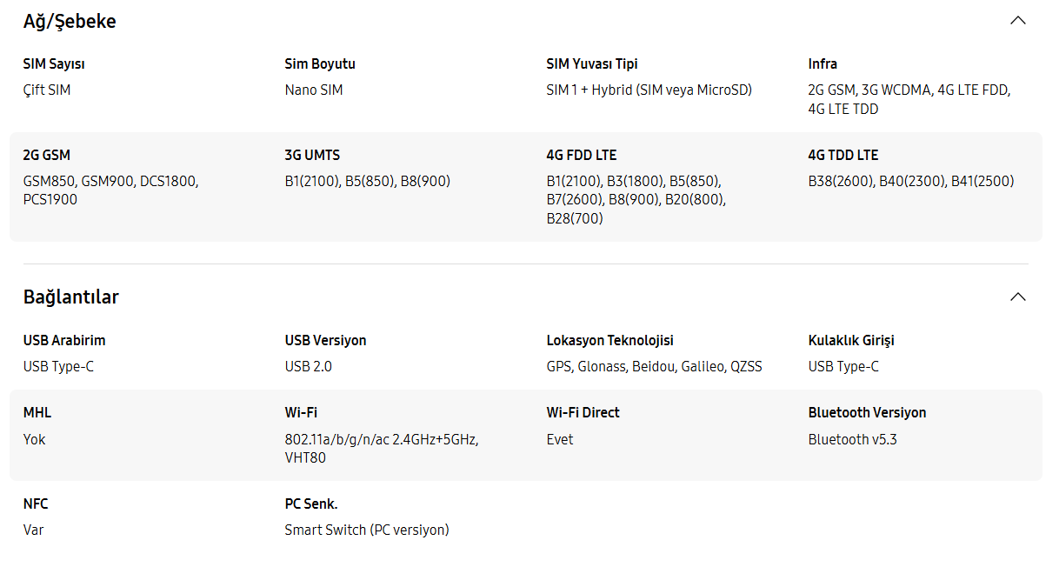The height and width of the screenshot is (567, 1059).
Task: Click the Bluetooth v5.3 value text
Action: [853, 440]
